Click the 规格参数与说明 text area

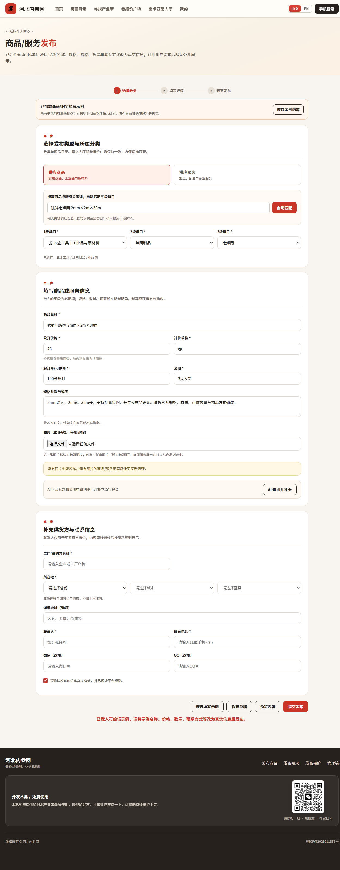tap(172, 407)
